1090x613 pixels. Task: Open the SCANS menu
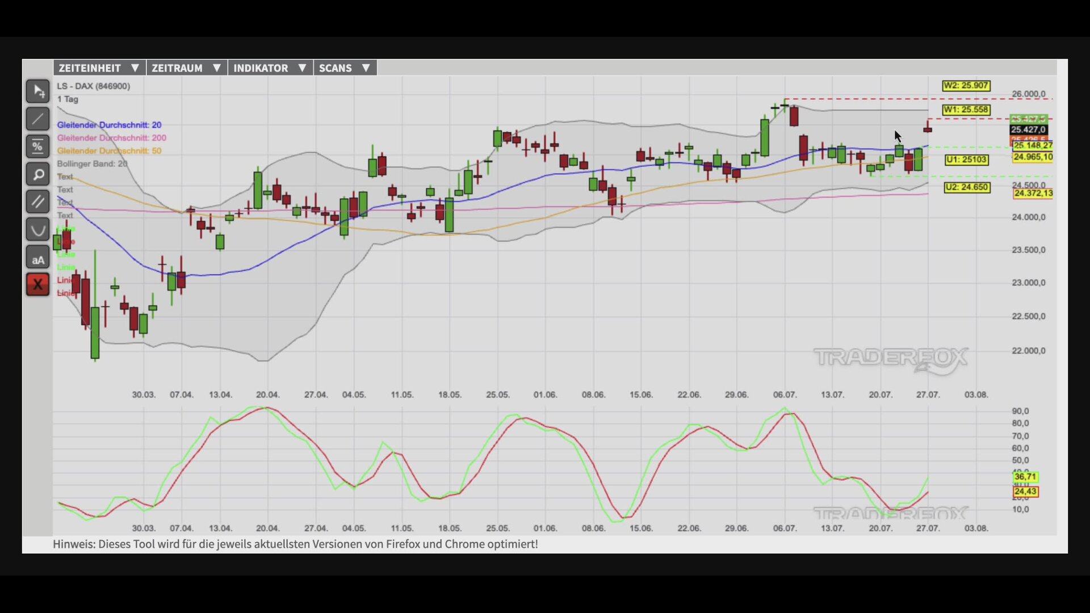coord(345,68)
